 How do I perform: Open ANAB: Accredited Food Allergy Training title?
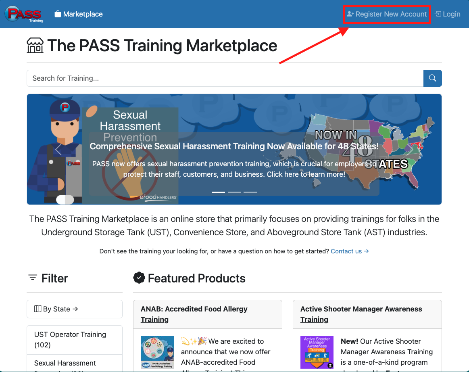194,314
